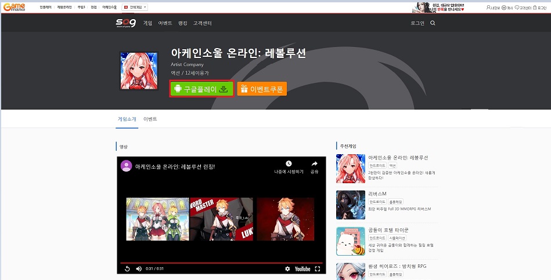Open 환생 히어로즈 : 방치형 RPG title
This screenshot has height=280, width=551.
pyautogui.click(x=398, y=266)
